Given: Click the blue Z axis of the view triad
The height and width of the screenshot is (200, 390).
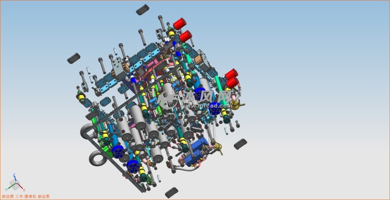Looking at the screenshot, I should [15, 179].
